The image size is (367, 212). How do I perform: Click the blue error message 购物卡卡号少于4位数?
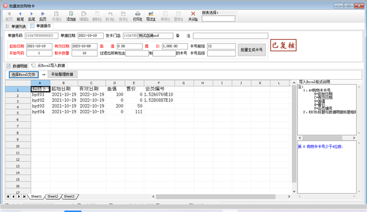coord(320,147)
